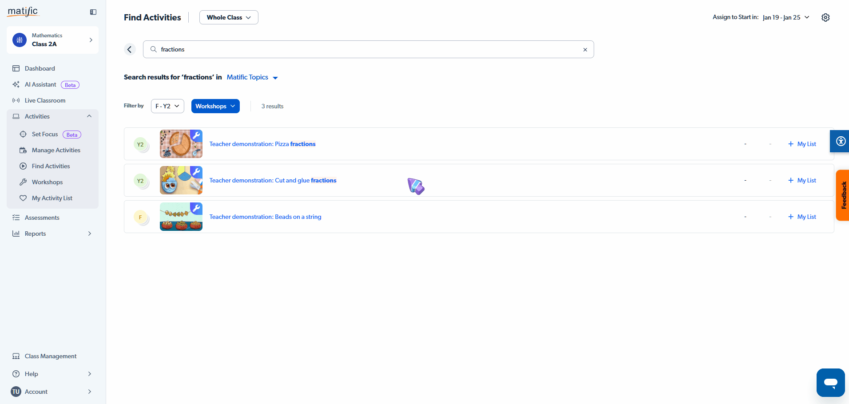Click the Matific logo

(23, 12)
